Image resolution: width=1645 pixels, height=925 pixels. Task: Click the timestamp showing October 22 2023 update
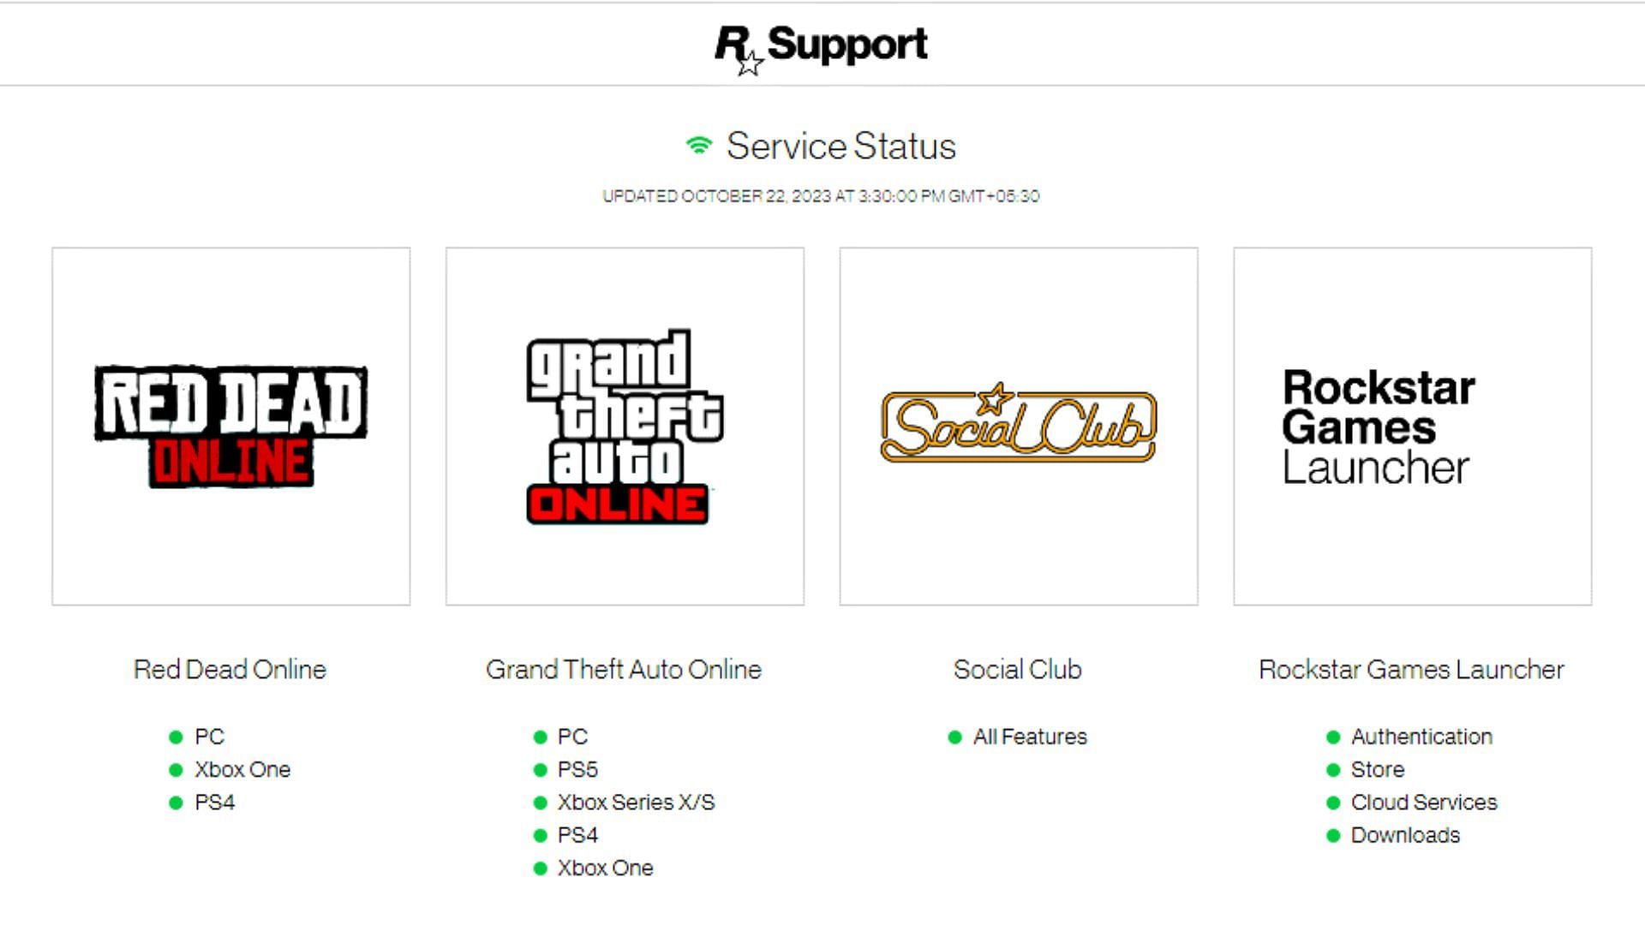coord(822,195)
